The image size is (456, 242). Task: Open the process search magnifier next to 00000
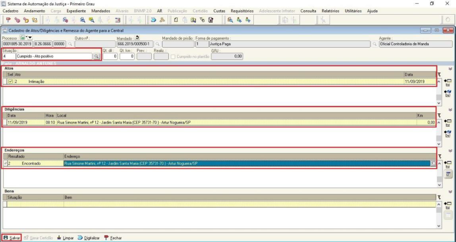pyautogui.click(x=70, y=44)
